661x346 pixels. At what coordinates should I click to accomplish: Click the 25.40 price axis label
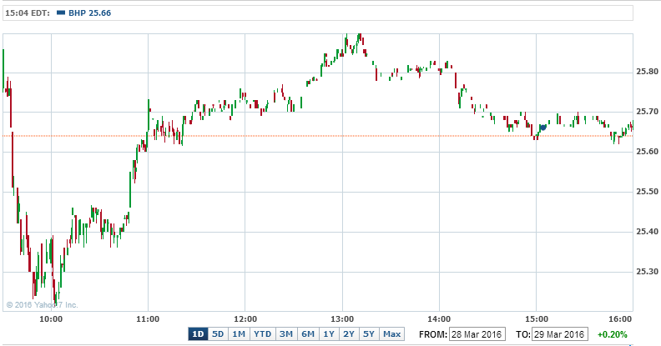click(x=647, y=232)
